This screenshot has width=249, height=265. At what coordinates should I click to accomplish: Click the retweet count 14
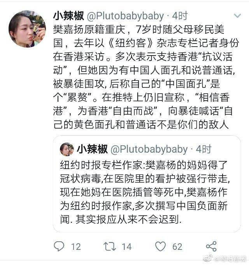(x=127, y=247)
